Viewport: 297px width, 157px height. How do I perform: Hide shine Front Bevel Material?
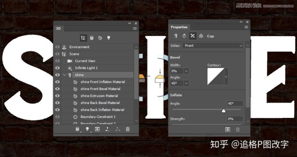[57, 89]
